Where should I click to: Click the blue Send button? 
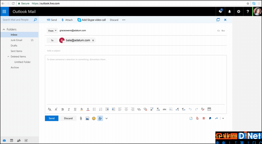(52, 118)
